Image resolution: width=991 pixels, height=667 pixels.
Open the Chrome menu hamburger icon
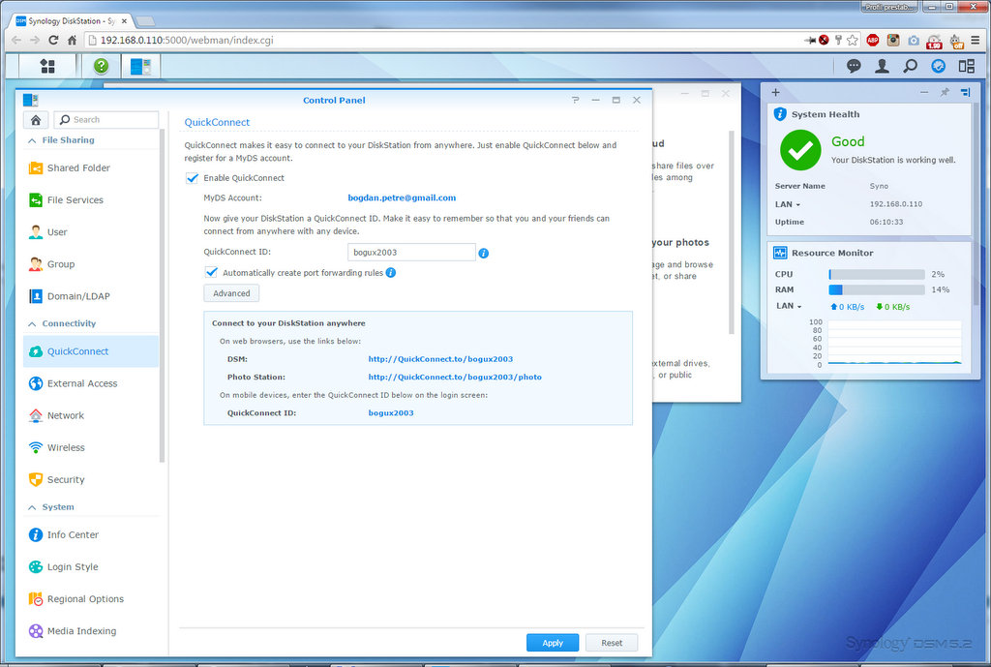pyautogui.click(x=976, y=40)
